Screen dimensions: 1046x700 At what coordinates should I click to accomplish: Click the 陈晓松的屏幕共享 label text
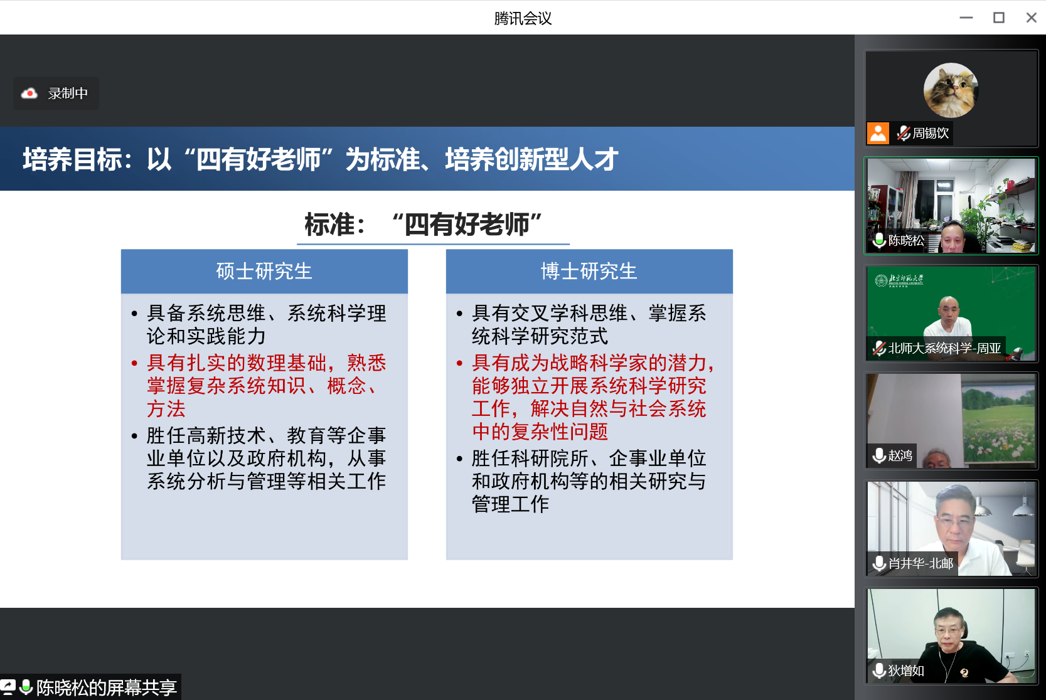(106, 687)
